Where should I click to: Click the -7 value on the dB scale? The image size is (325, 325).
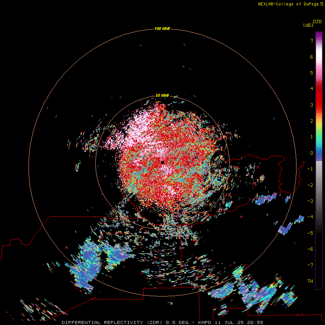coord(310,265)
